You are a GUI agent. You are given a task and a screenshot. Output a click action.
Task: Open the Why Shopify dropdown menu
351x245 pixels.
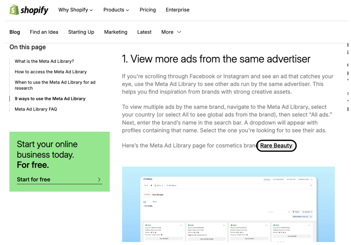click(75, 10)
